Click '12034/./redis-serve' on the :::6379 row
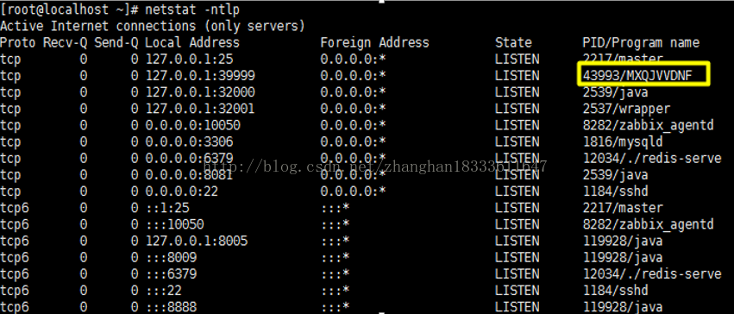Image resolution: width=734 pixels, height=314 pixels. 652,273
